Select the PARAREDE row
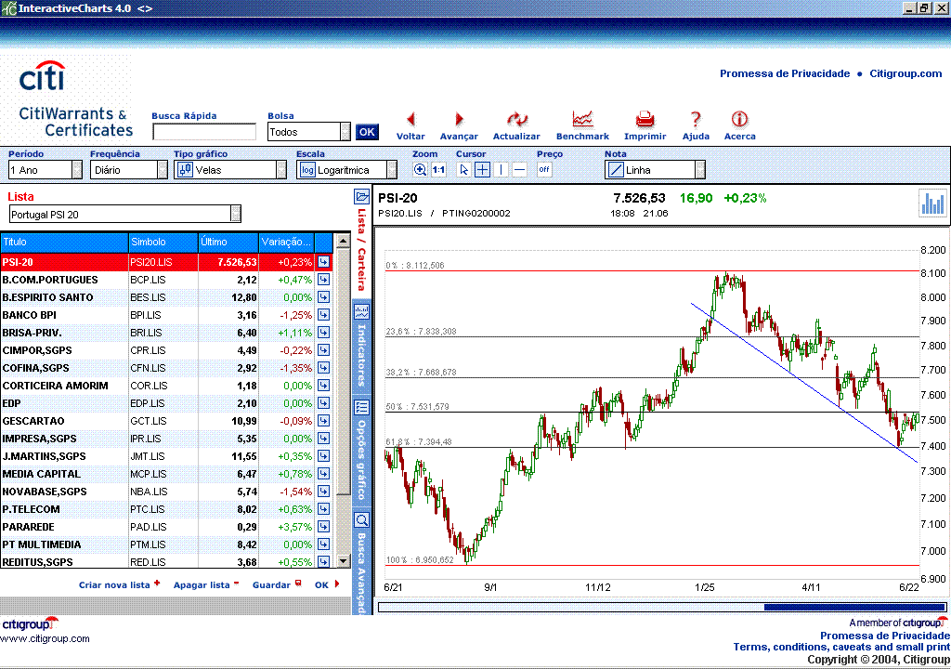The width and height of the screenshot is (951, 669). pyautogui.click(x=167, y=527)
